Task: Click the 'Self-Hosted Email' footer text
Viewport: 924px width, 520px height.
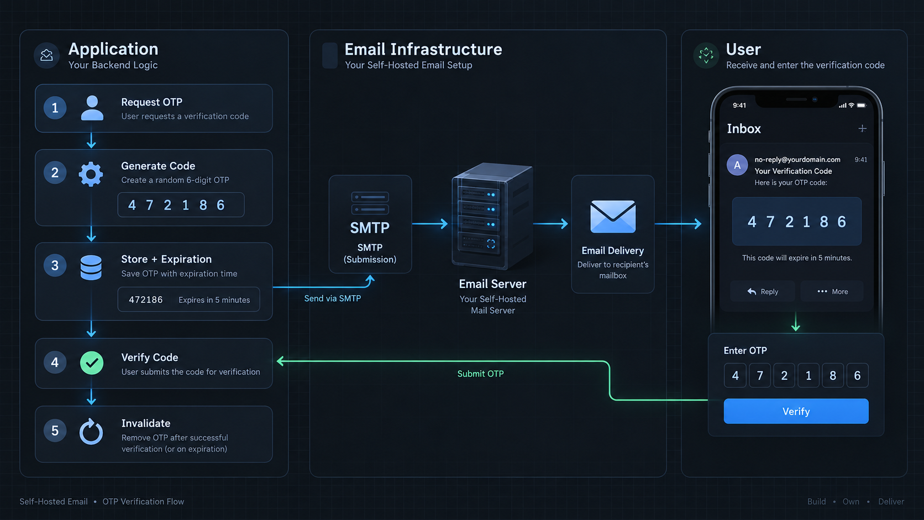Action: [54, 502]
